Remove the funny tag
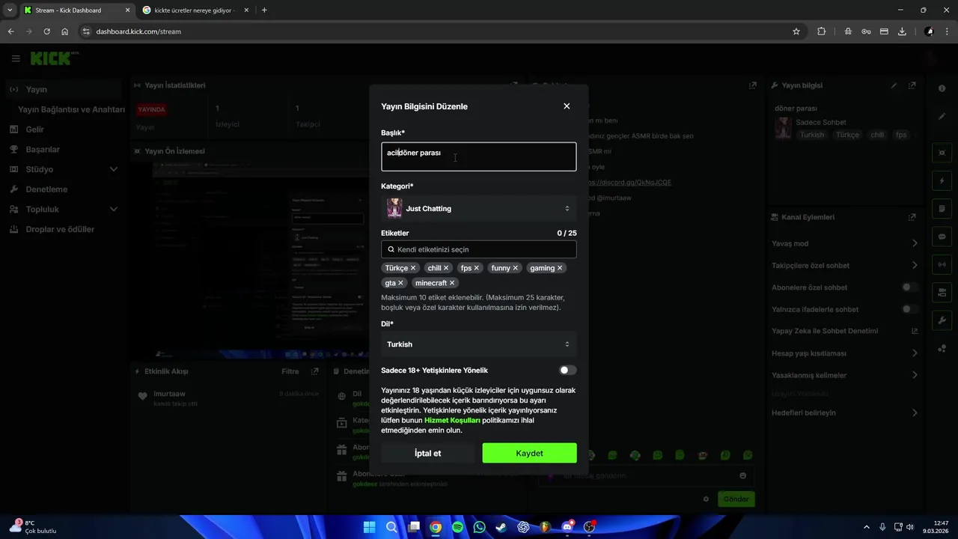Image resolution: width=958 pixels, height=539 pixels. [515, 268]
